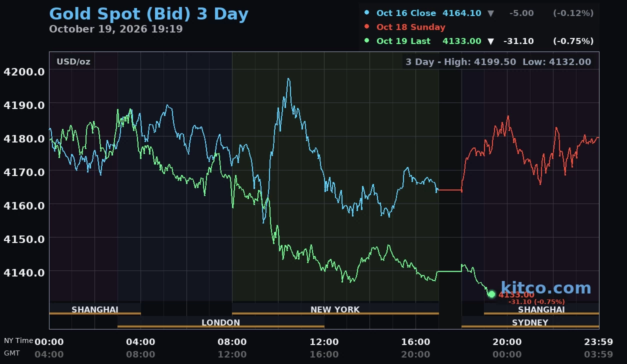Click the 4160.0 axis label
The width and height of the screenshot is (627, 364).
point(24,205)
